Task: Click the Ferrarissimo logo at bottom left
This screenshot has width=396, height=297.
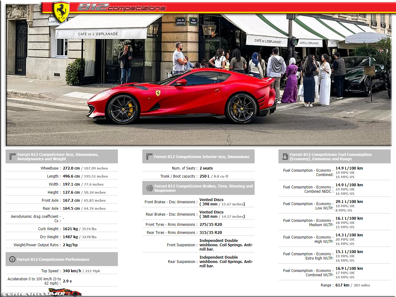Action: [x=42, y=292]
